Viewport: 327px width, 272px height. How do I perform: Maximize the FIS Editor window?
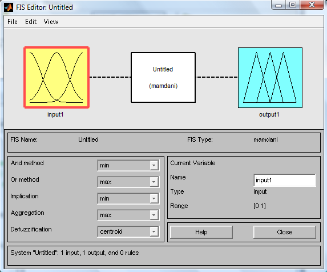tap(293, 5)
